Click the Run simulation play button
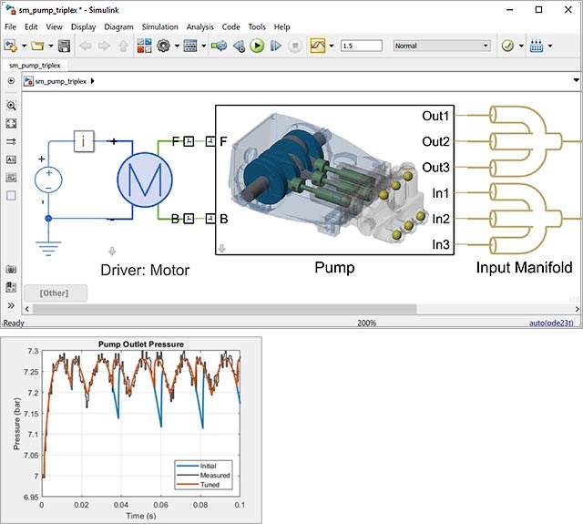 (257, 46)
